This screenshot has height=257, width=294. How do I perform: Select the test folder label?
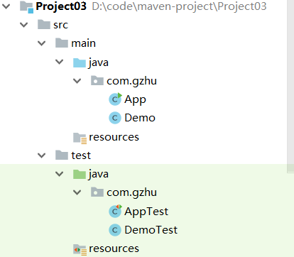[81, 155]
